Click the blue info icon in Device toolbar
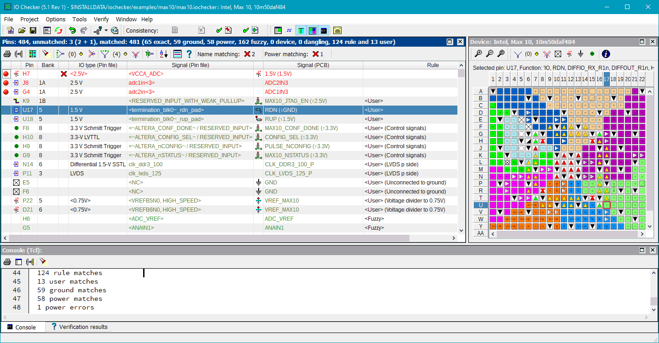659x343 pixels. [606, 54]
